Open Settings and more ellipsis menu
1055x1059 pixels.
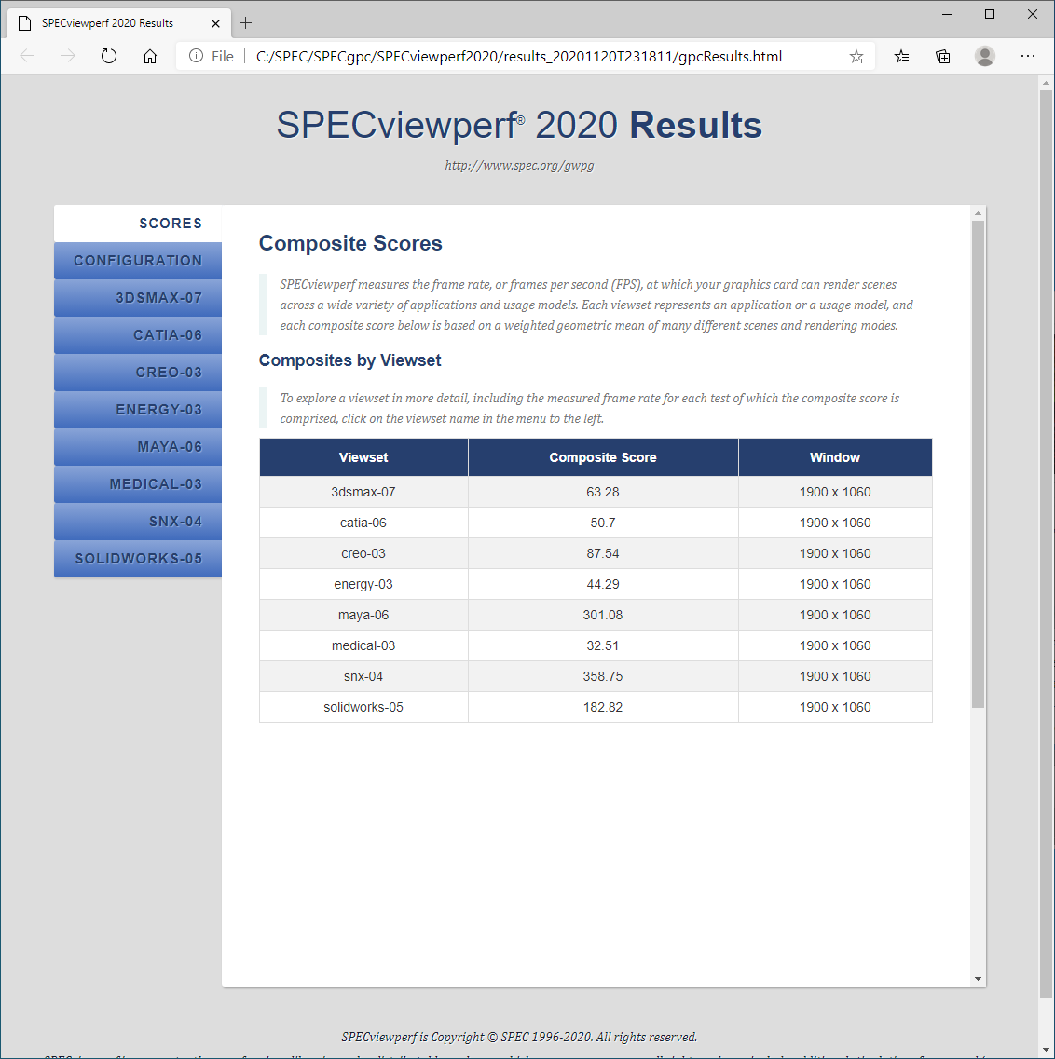click(x=1027, y=56)
